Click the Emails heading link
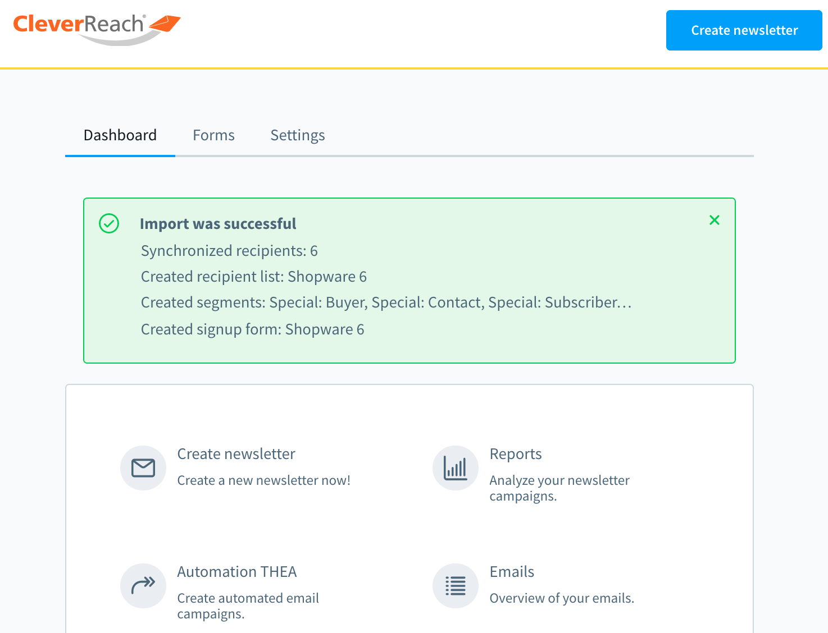Viewport: 828px width, 633px height. (x=511, y=572)
